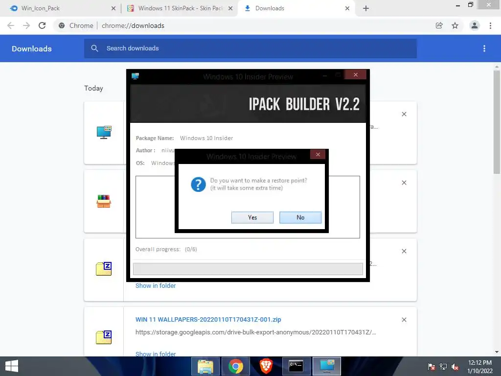Remove the third download entry from list
This screenshot has width=501, height=376.
404,251
